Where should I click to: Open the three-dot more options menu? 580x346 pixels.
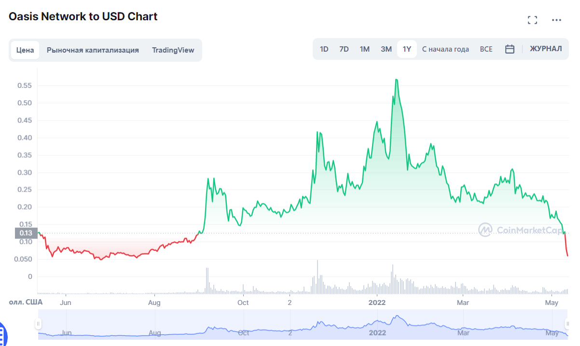click(x=556, y=20)
